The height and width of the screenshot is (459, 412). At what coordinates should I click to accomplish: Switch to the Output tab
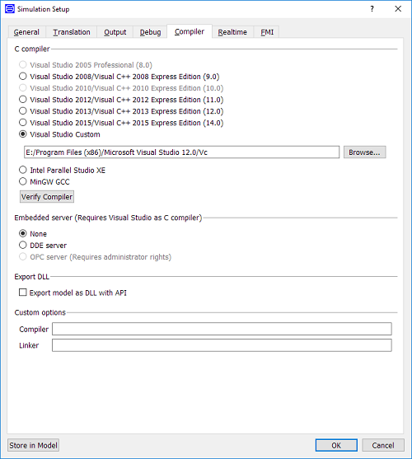pos(115,32)
